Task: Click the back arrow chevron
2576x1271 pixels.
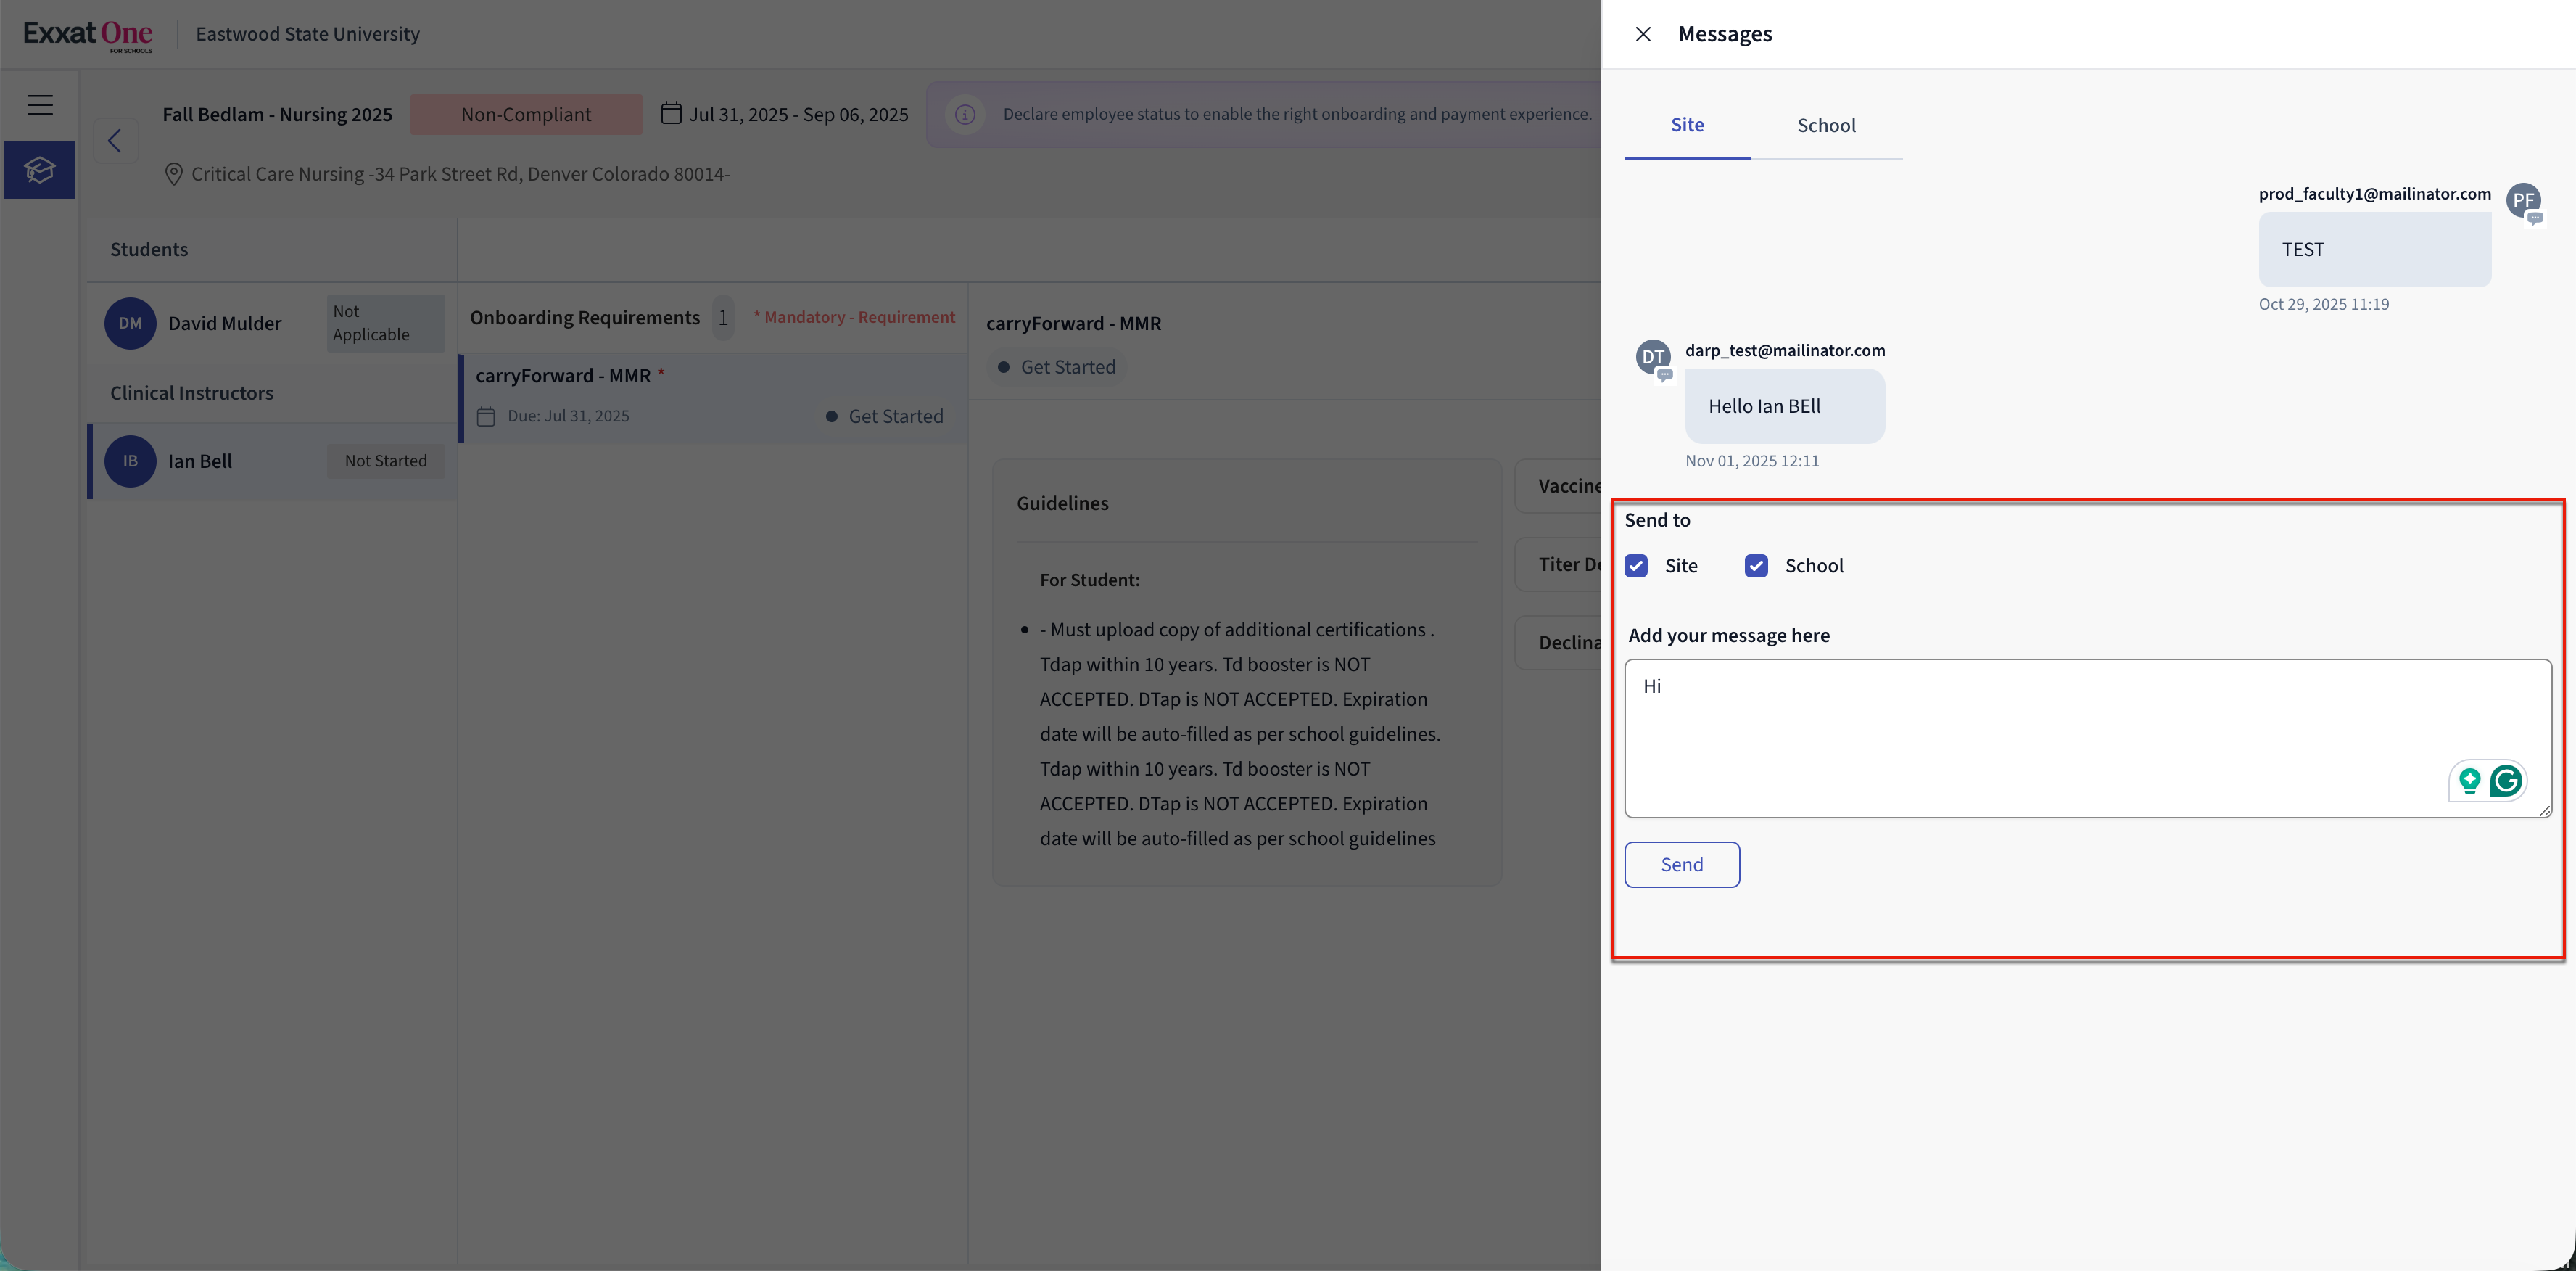Action: pyautogui.click(x=115, y=141)
